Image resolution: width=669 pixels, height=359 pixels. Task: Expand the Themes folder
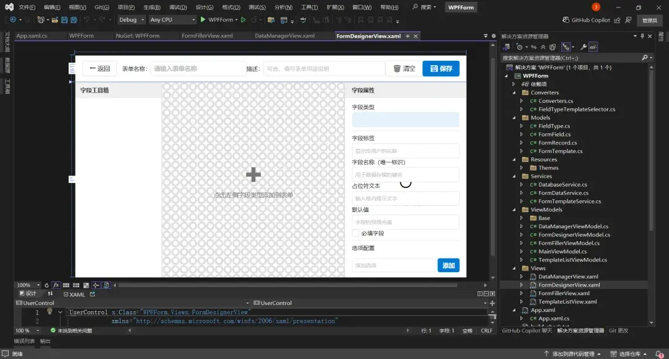tap(522, 168)
